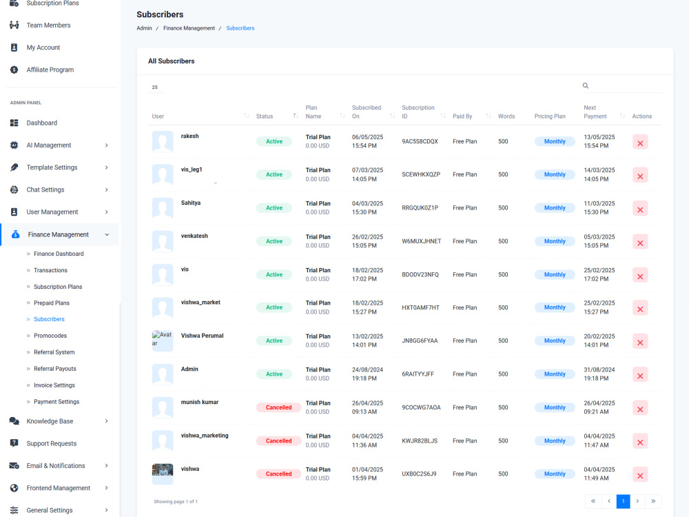This screenshot has height=517, width=689.
Task: Go to previous page arrow button
Action: (x=609, y=501)
